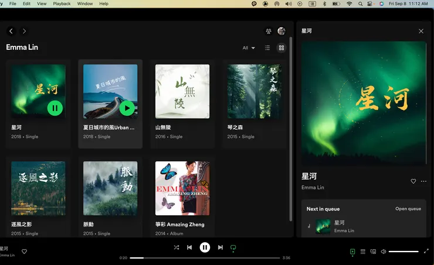434x265 pixels.
Task: Pause the 星河 album with green button
Action: pyautogui.click(x=55, y=108)
